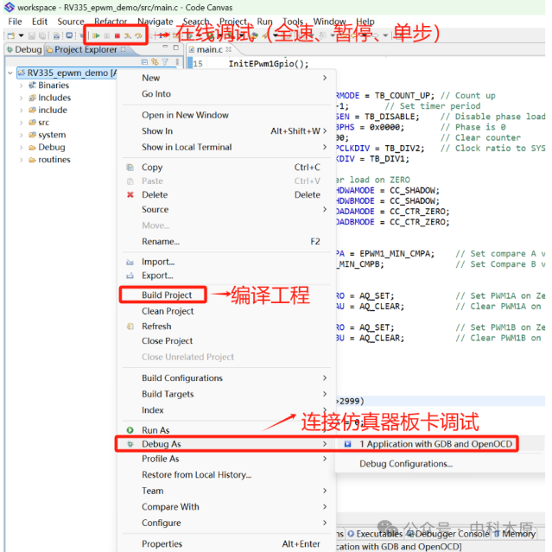Click the Suspend debug toolbar icon
Viewport: 552px width, 552px height.
tap(106, 35)
